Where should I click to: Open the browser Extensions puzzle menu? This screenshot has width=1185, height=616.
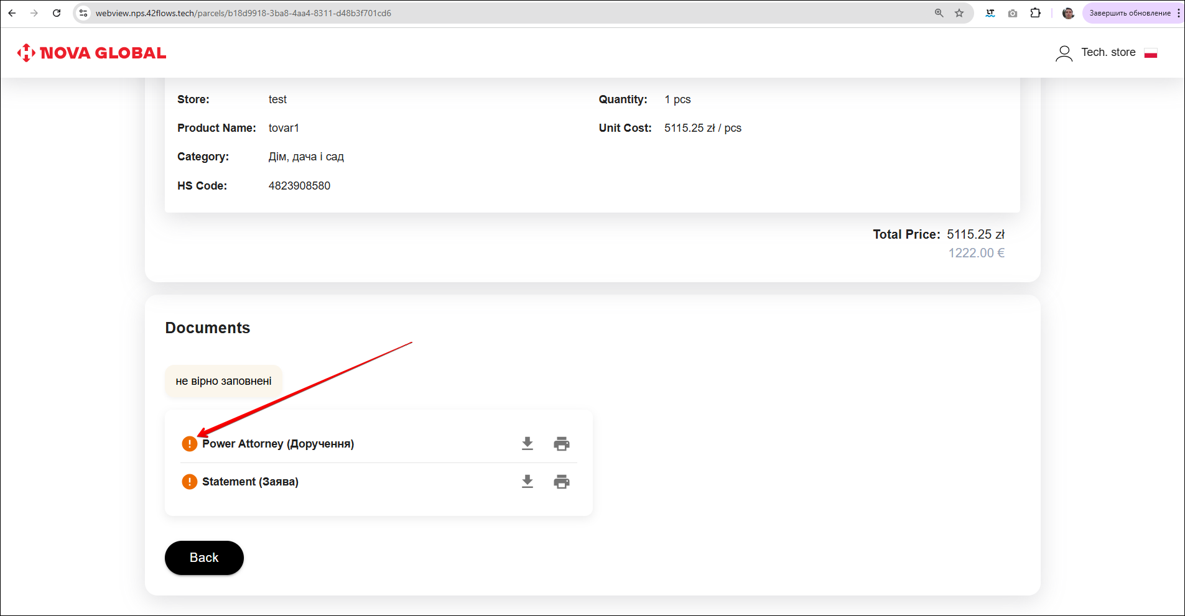click(1035, 13)
